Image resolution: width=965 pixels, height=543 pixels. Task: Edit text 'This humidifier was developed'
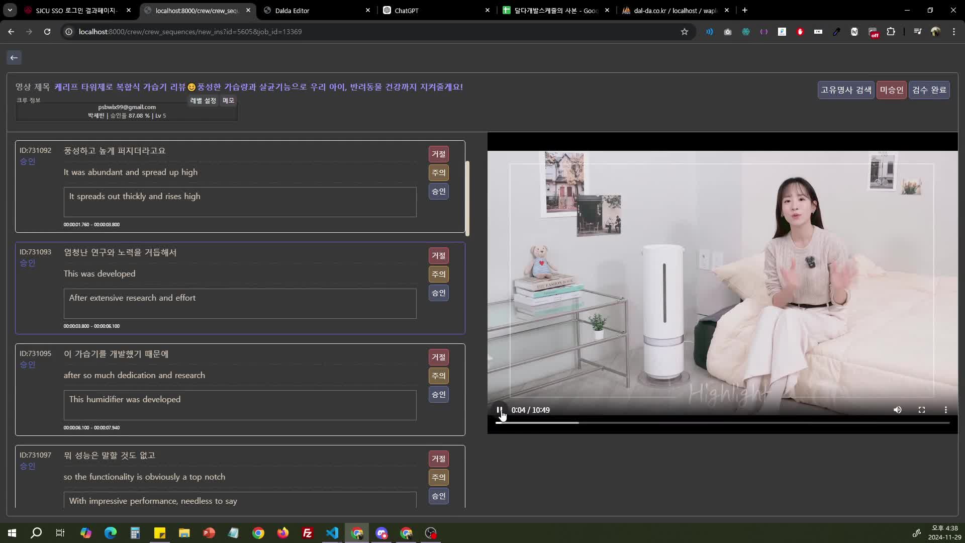coord(240,405)
